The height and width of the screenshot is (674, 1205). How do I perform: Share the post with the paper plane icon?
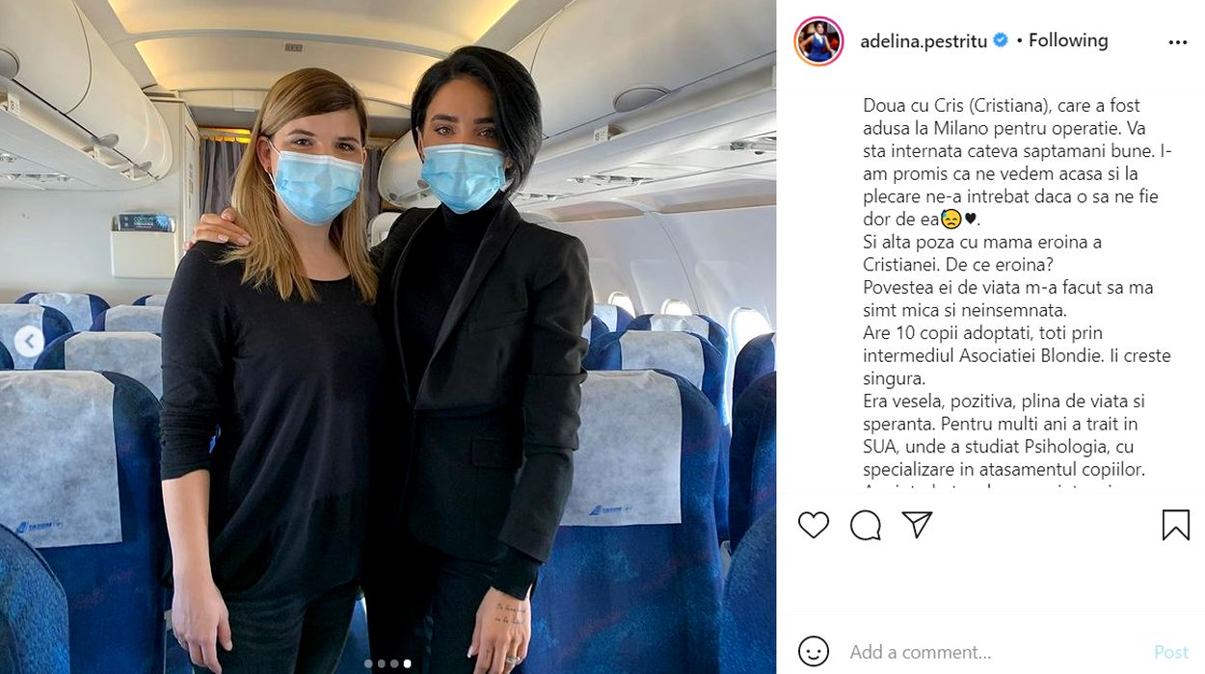tap(917, 524)
